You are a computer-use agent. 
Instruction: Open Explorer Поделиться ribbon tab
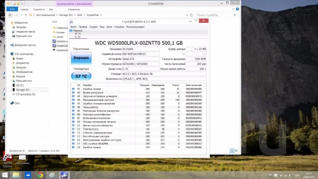coord(39,9)
